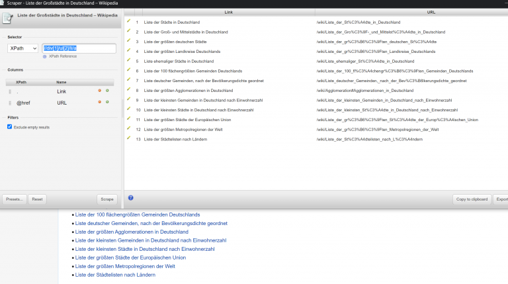Click the pencil icon in row 1
Viewport: 508px width, 284px height.
click(x=128, y=21)
